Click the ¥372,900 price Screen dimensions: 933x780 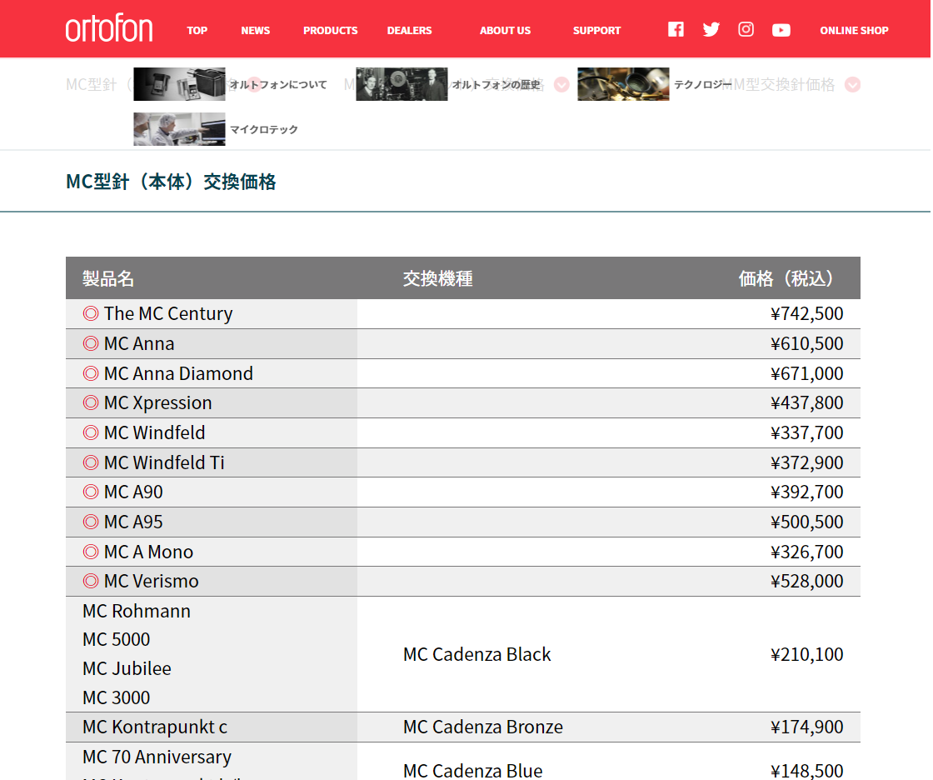point(807,462)
